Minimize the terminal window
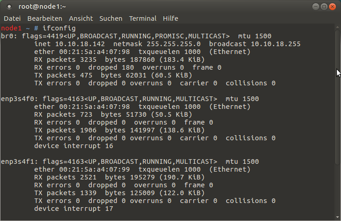 tap(316, 7)
